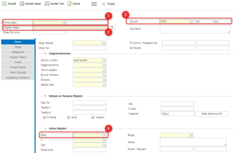
Task: Click the Kaydet save icon
Action: click(4, 4)
